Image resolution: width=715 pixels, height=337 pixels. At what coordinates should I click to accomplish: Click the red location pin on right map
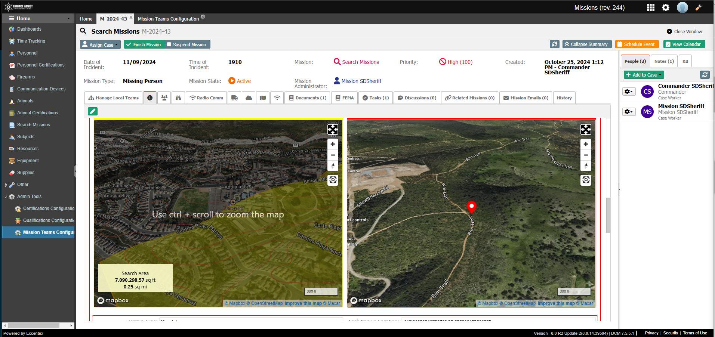(472, 207)
